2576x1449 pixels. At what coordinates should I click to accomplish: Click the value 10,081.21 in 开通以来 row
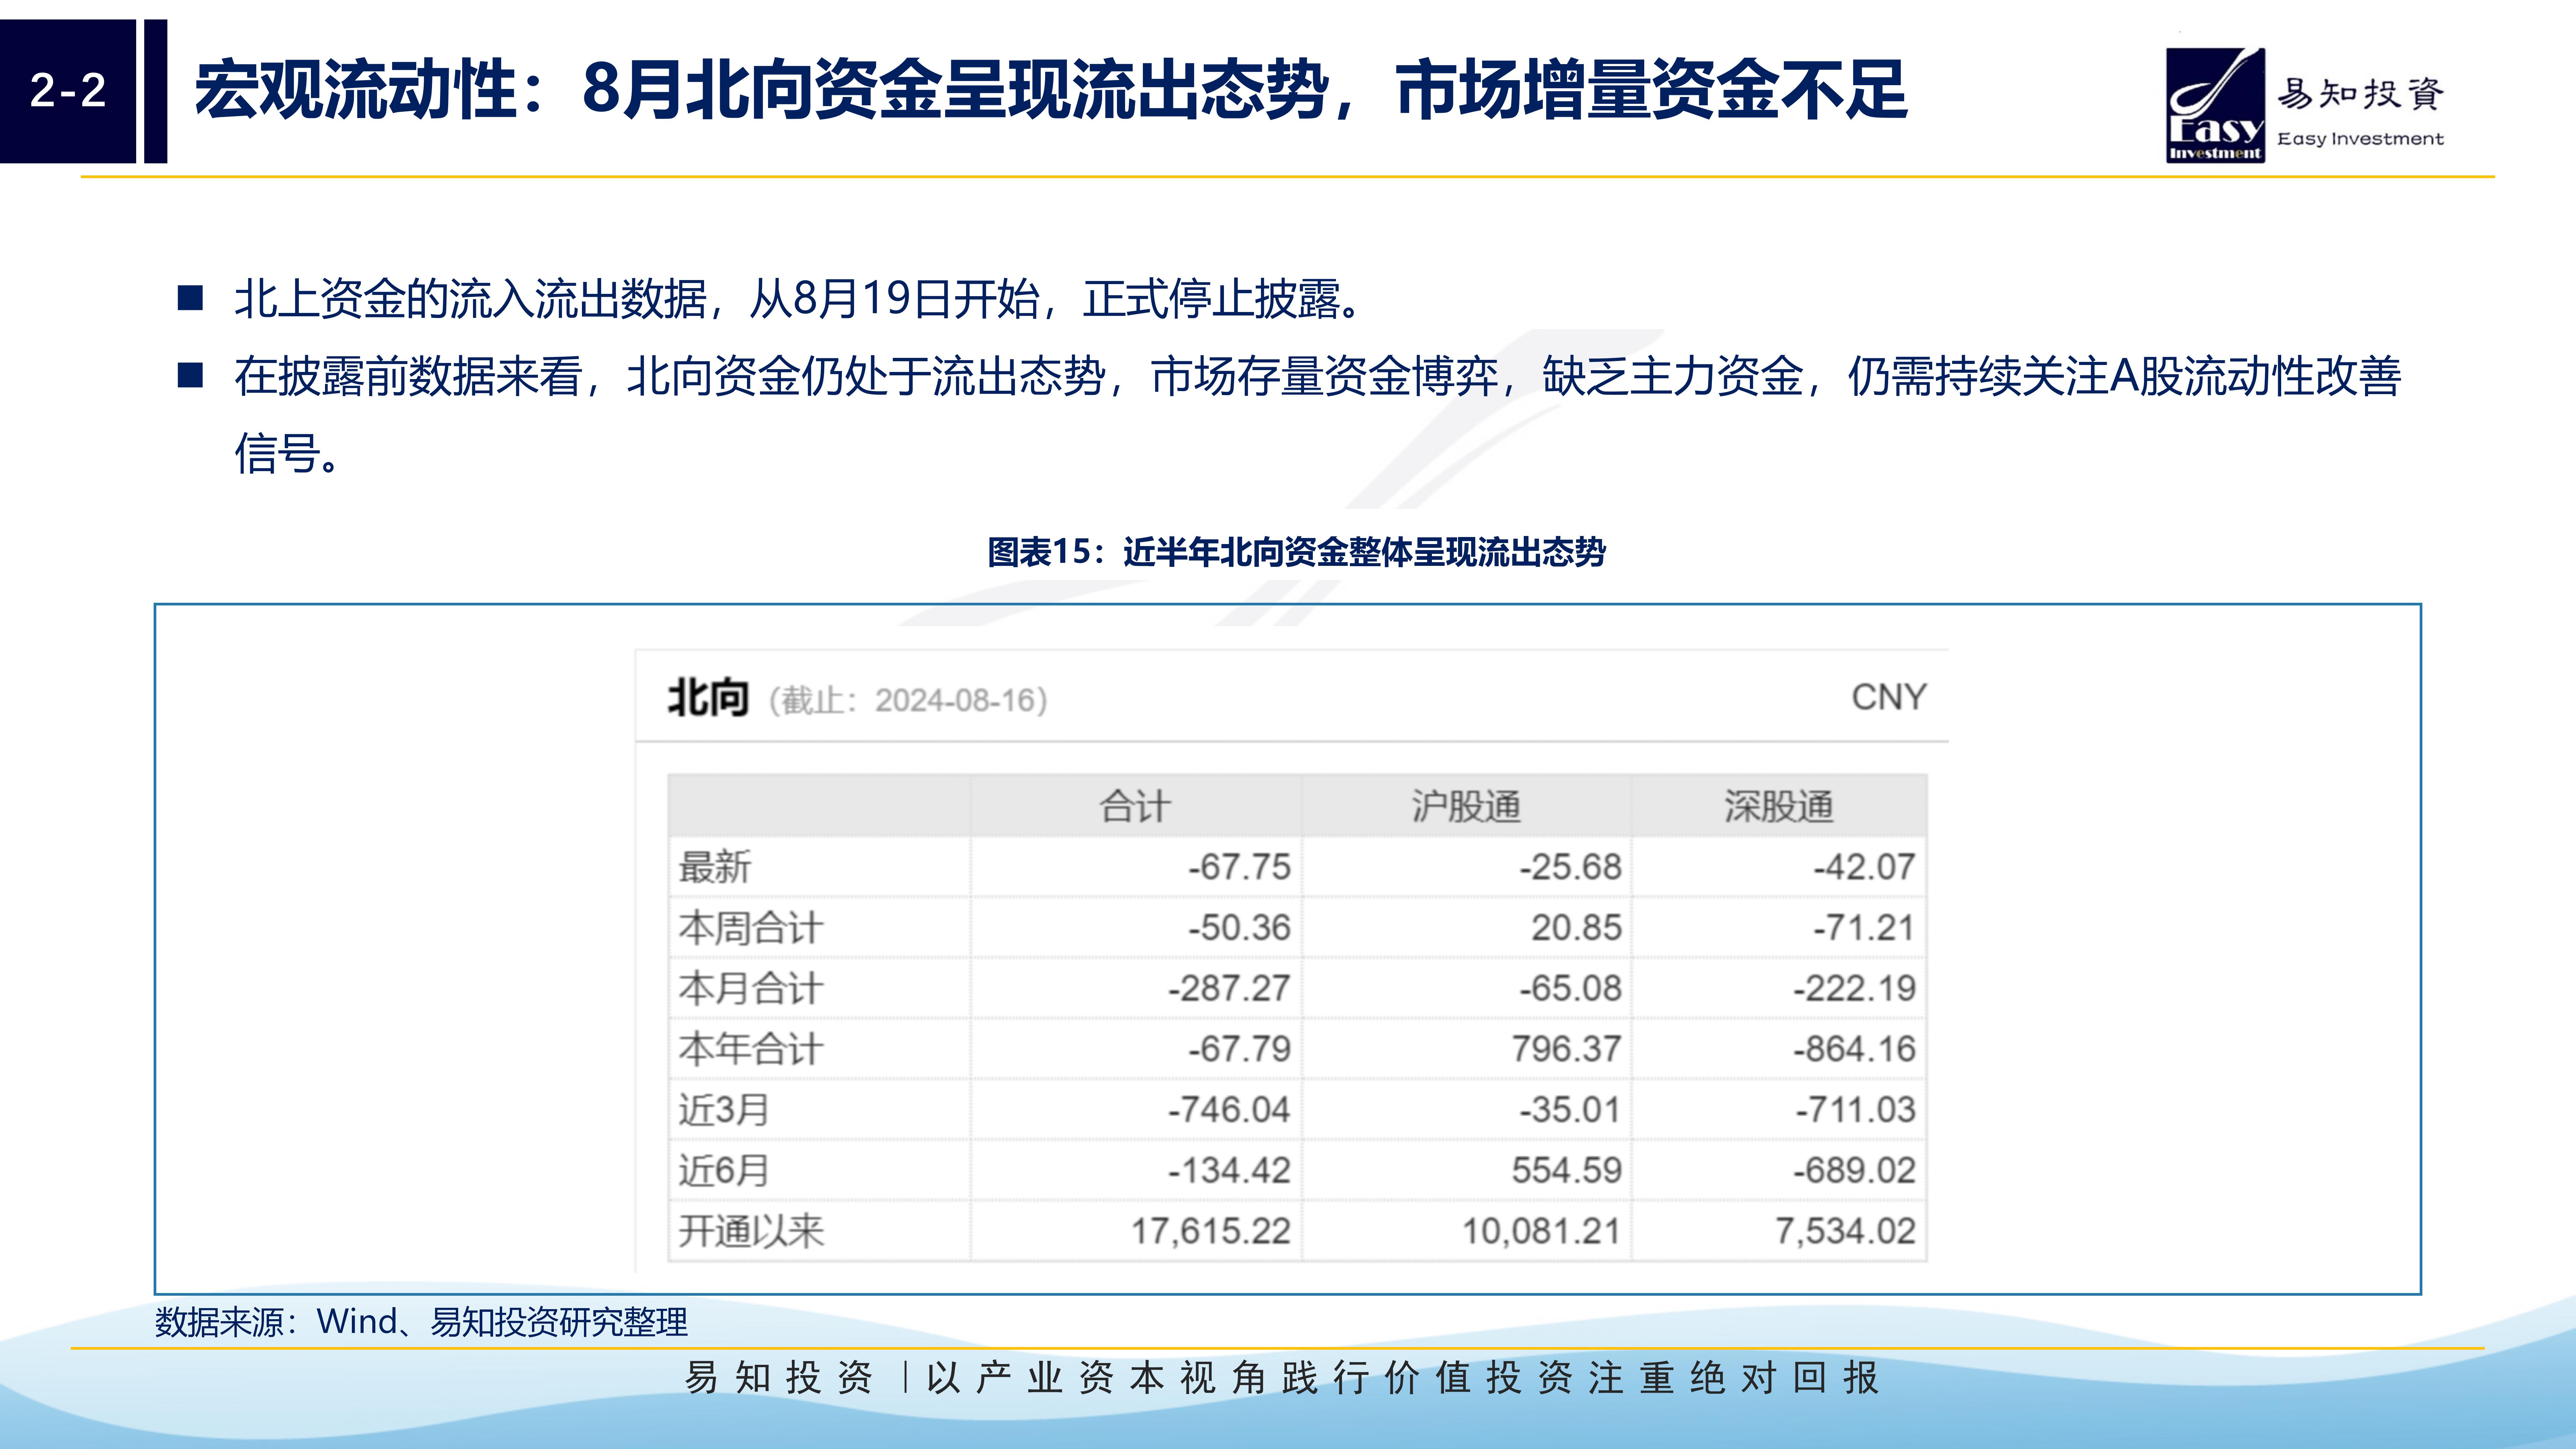[x=1541, y=1231]
